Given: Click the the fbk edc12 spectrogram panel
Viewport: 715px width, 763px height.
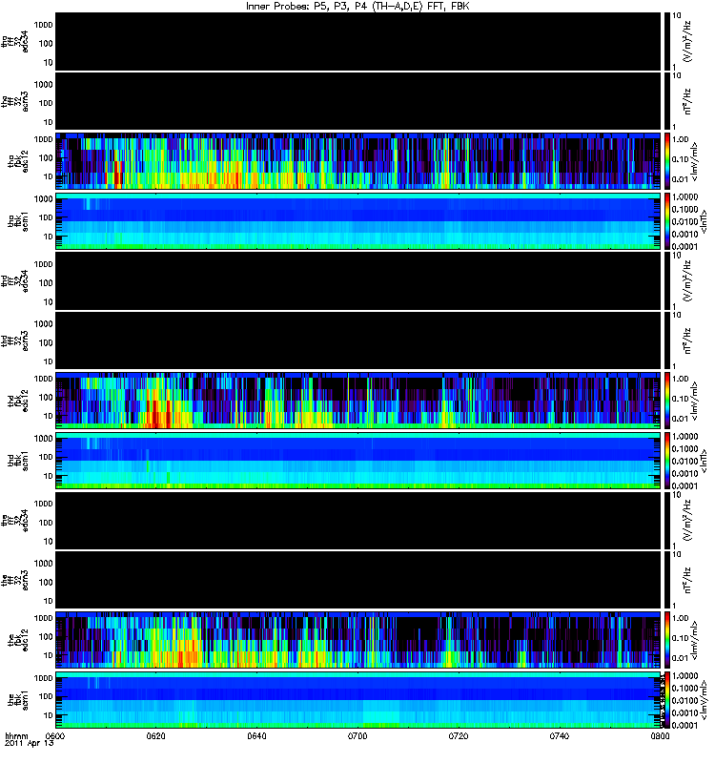Looking at the screenshot, I should coord(358,640).
